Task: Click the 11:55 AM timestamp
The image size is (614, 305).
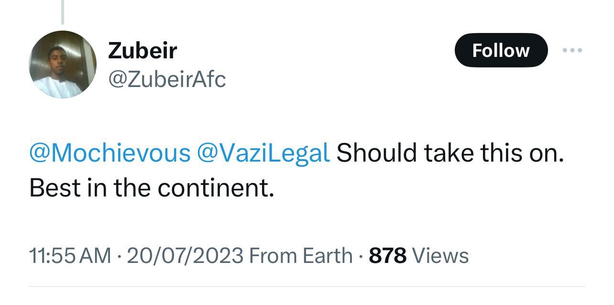Action: tap(70, 256)
